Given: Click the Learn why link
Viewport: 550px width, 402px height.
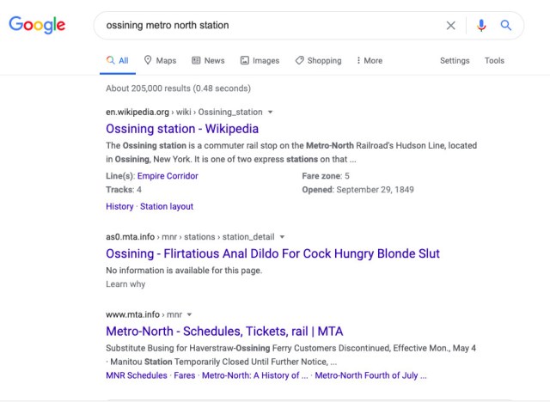Looking at the screenshot, I should pyautogui.click(x=125, y=283).
